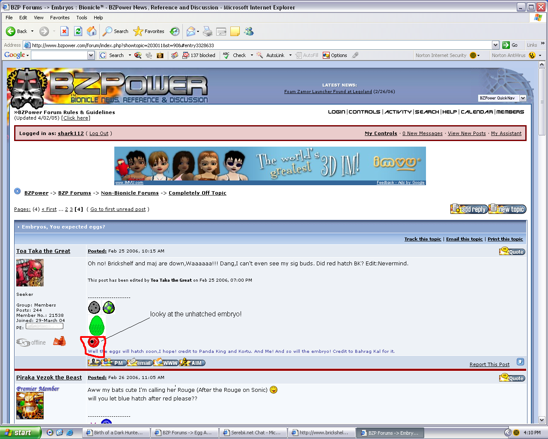Click the Google toolbar Check spelling icon
The image size is (548, 439).
[234, 55]
